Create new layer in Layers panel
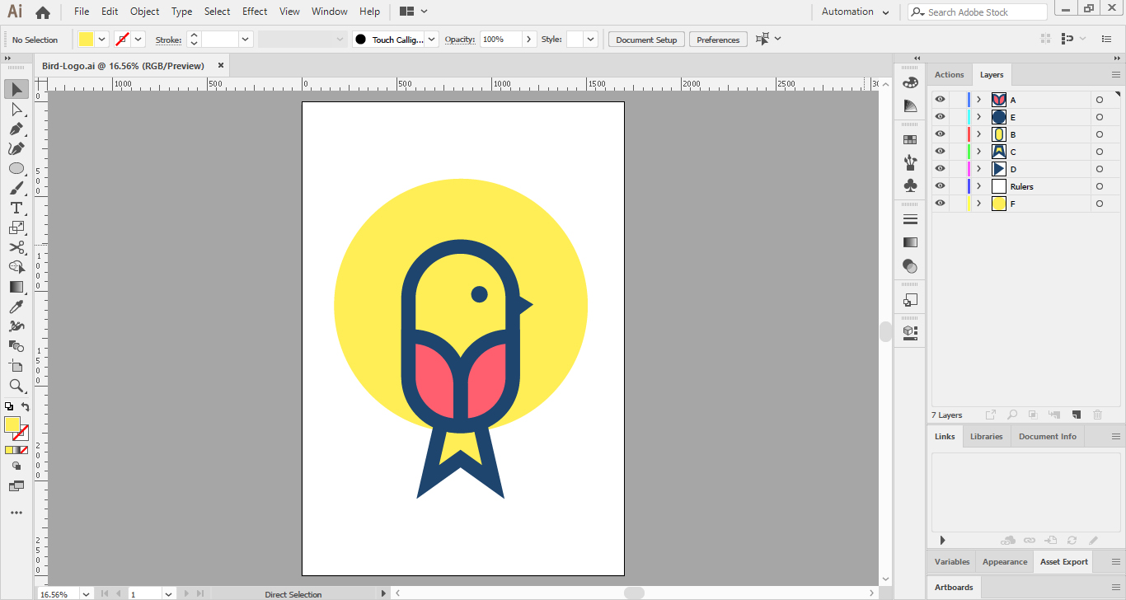This screenshot has width=1126, height=600. (x=1076, y=415)
